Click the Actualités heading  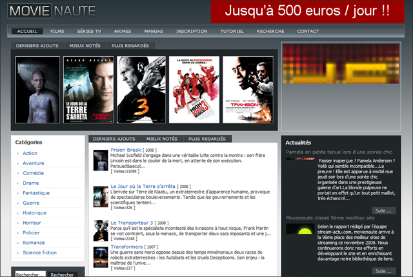(x=298, y=143)
